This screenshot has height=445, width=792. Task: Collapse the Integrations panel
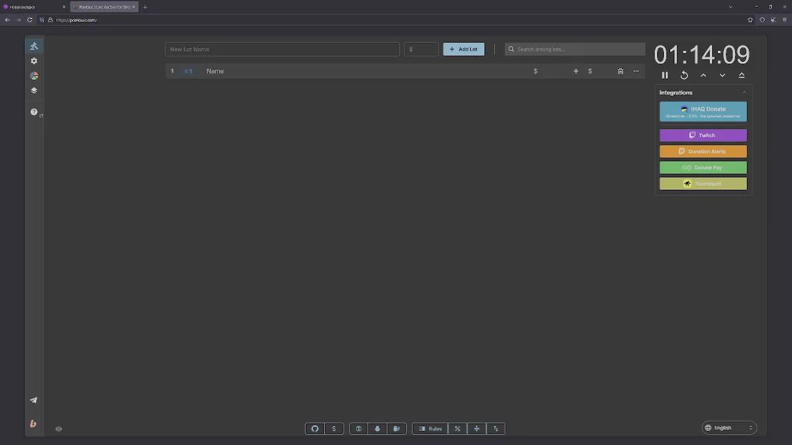point(744,93)
